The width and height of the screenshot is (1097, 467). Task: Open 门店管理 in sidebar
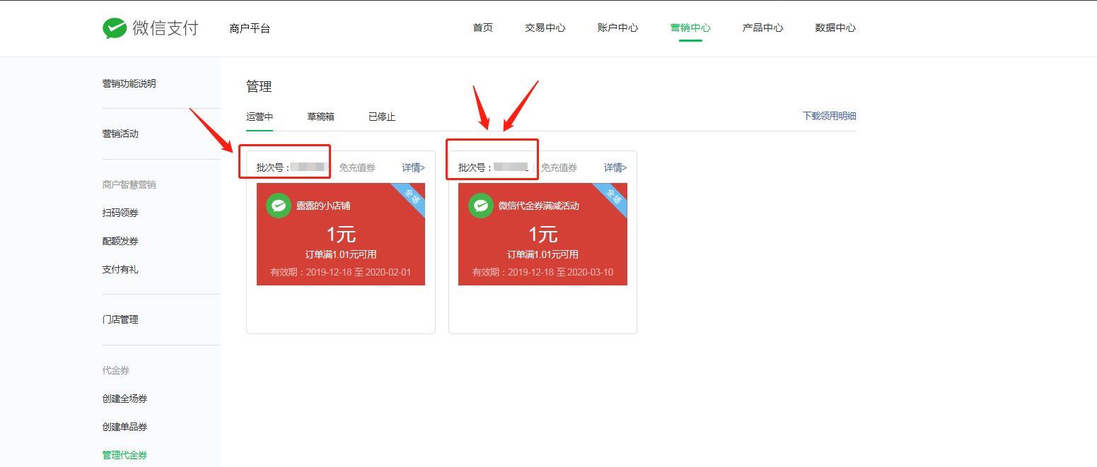(120, 319)
